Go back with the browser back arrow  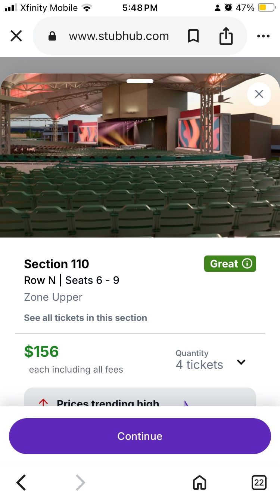coord(21,483)
